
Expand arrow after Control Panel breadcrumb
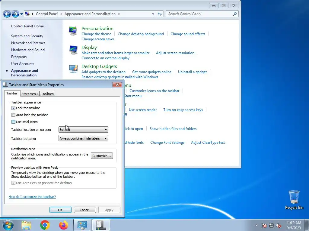pos(61,14)
